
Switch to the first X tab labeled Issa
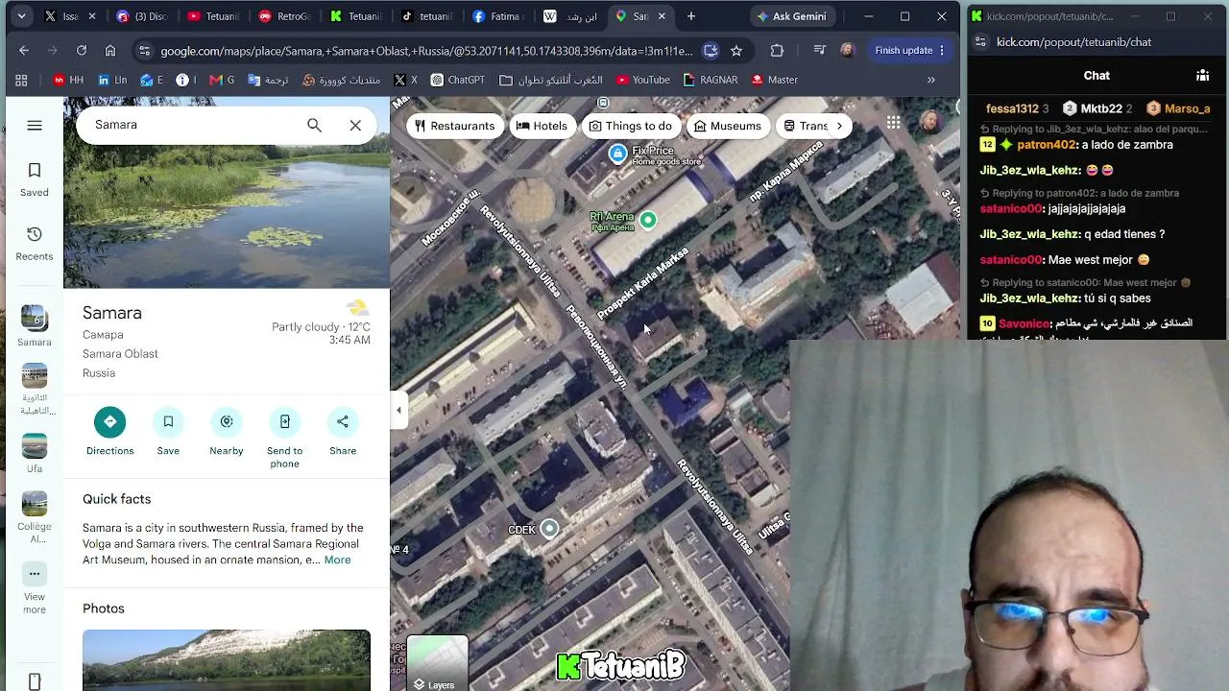(x=71, y=16)
